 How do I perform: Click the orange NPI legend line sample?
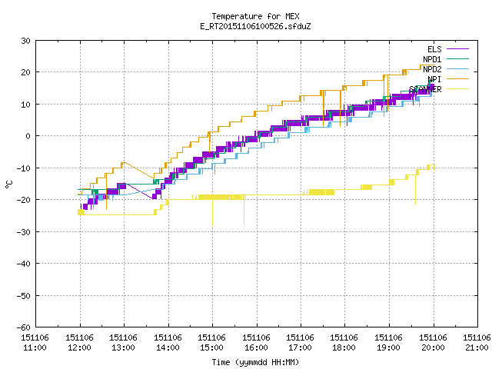[457, 79]
